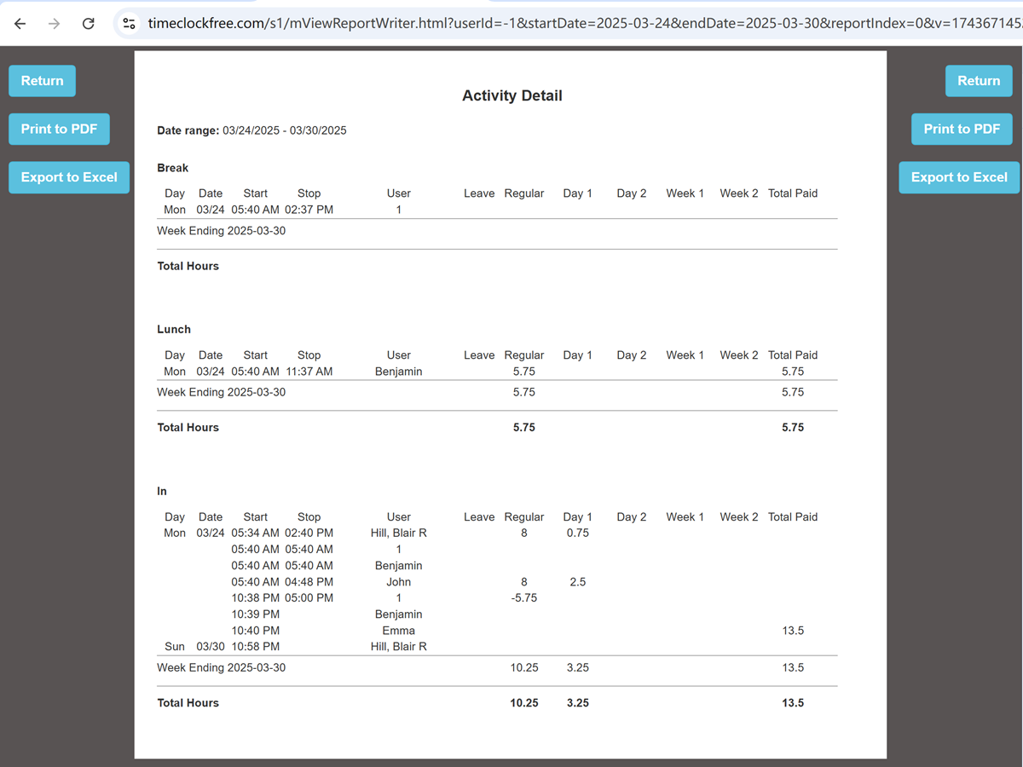Viewport: 1023px width, 767px height.
Task: Open site information icon in the address bar
Action: [x=130, y=23]
